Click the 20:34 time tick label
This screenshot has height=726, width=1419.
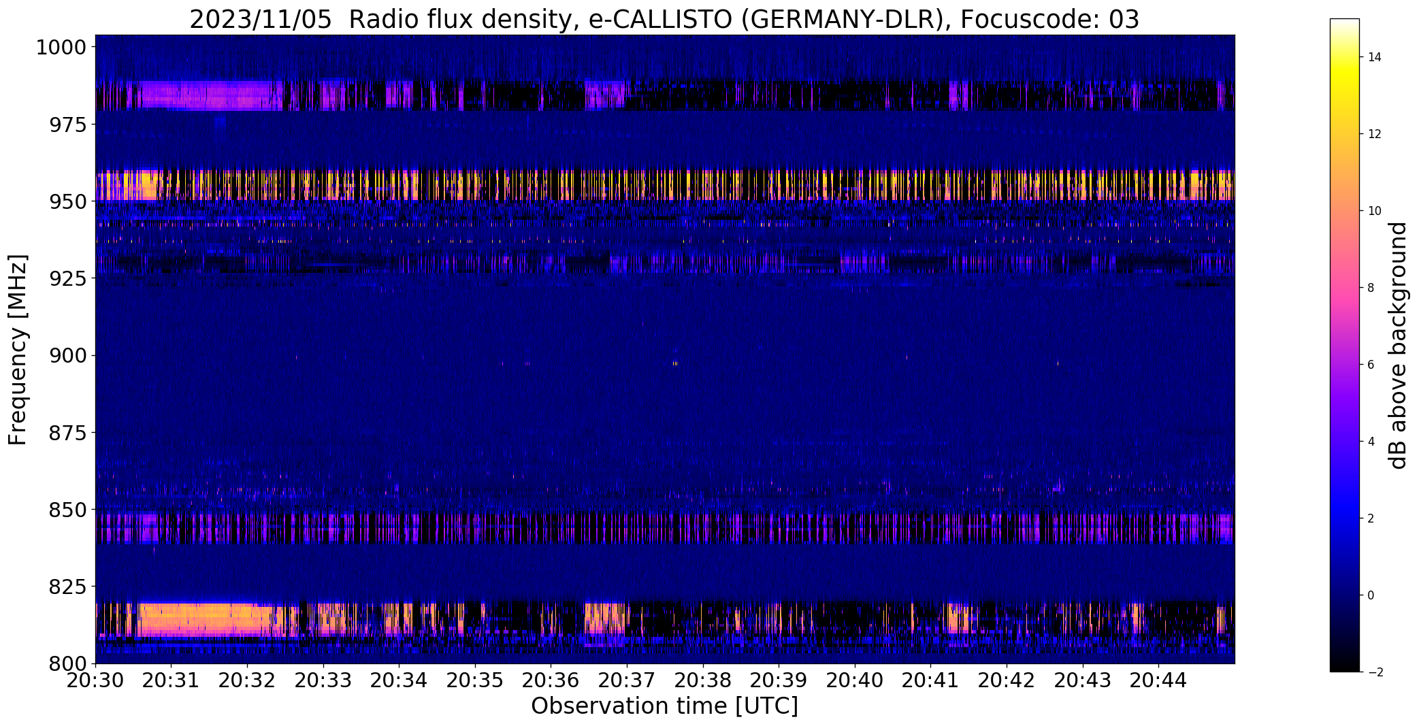tap(399, 680)
